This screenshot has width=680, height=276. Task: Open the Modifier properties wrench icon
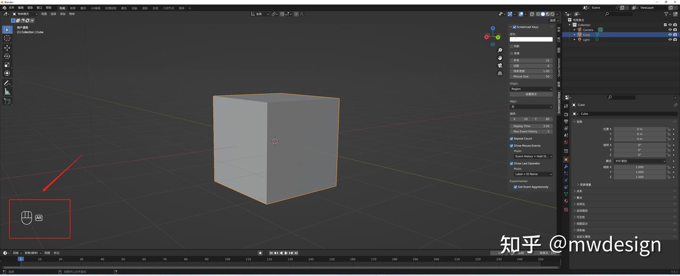[566, 167]
